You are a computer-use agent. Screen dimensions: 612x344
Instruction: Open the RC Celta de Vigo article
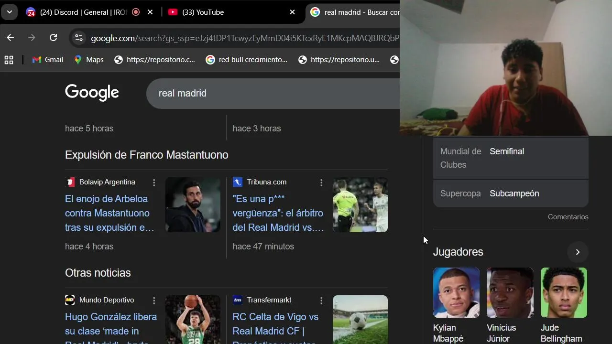(x=275, y=327)
